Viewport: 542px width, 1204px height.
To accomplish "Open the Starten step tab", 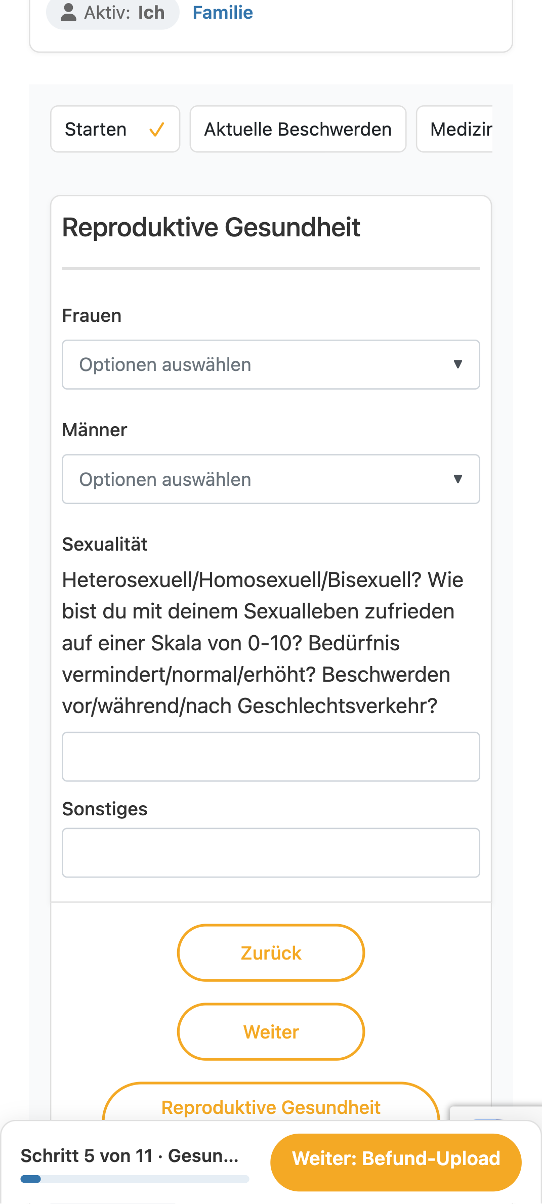I will click(115, 129).
